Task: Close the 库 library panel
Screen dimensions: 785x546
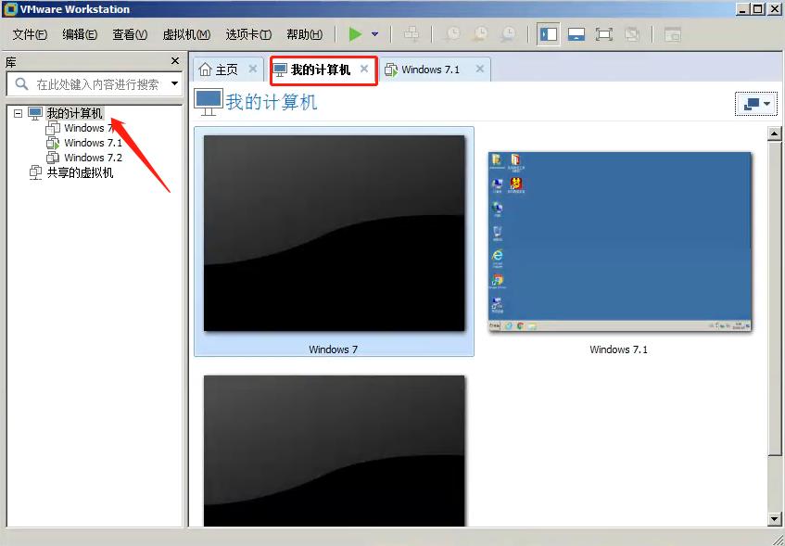Action: pos(175,60)
